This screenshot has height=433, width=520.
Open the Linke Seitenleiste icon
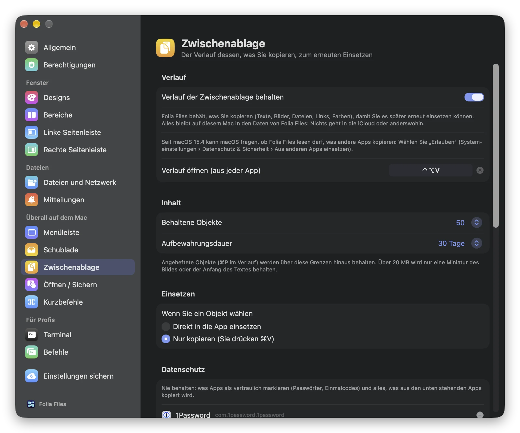[32, 132]
